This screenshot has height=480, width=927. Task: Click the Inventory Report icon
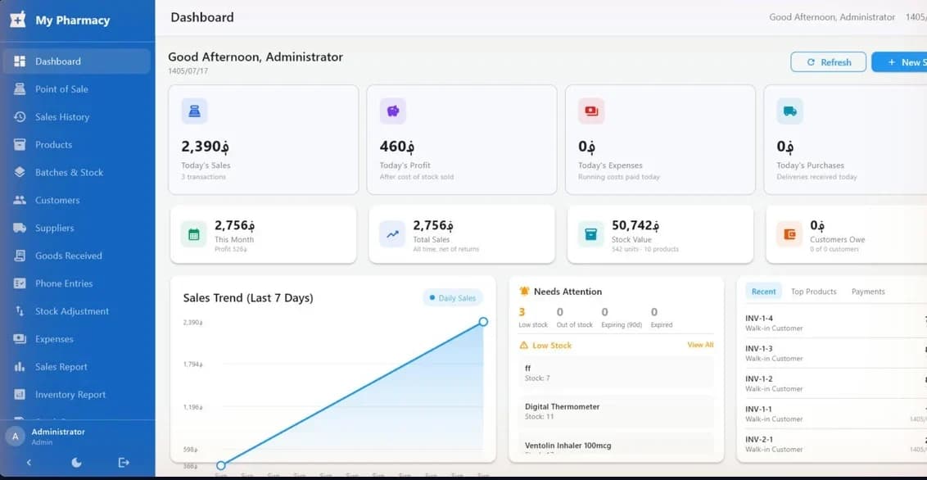coord(20,394)
